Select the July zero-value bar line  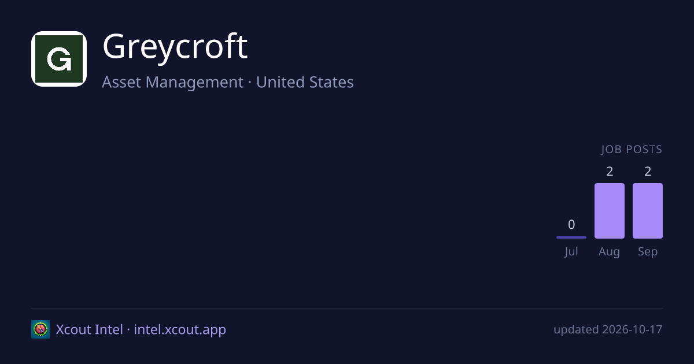571,237
